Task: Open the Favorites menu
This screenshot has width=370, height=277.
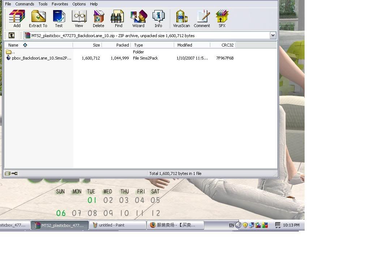Action: tap(60, 4)
